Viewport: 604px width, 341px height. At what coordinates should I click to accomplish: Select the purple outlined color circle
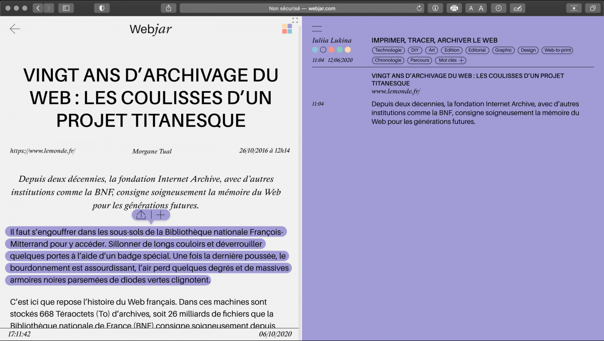click(x=323, y=50)
